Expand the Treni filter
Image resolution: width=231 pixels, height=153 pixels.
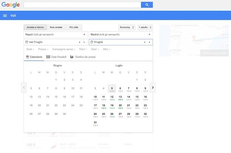click(83, 49)
